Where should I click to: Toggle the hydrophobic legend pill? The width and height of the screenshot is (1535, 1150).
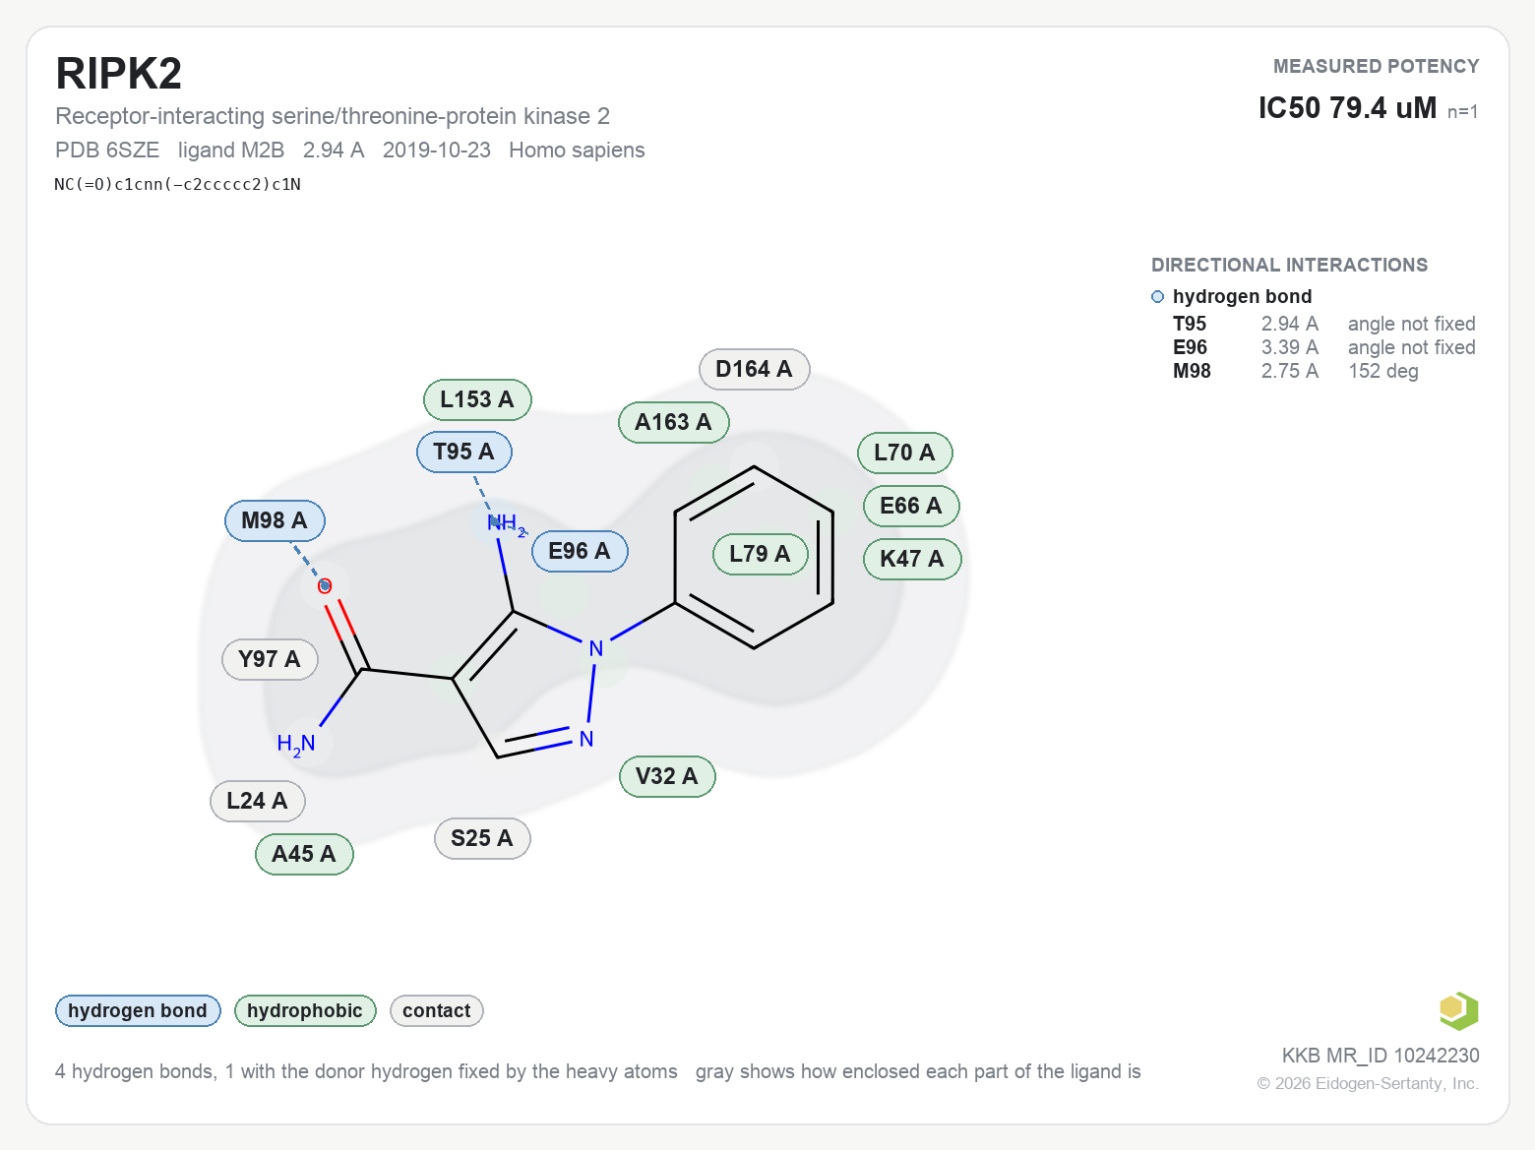[x=305, y=1010]
